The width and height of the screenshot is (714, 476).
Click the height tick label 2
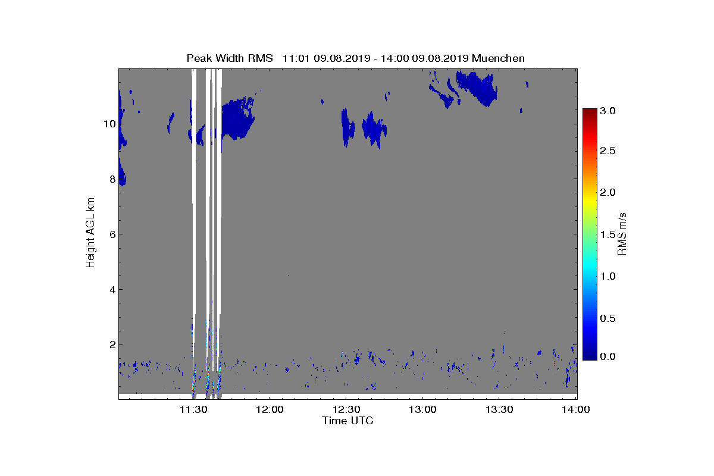coord(112,345)
